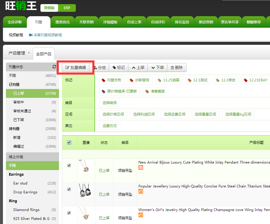Open the 选择运费区间 shipping fee range selector

click(175, 114)
